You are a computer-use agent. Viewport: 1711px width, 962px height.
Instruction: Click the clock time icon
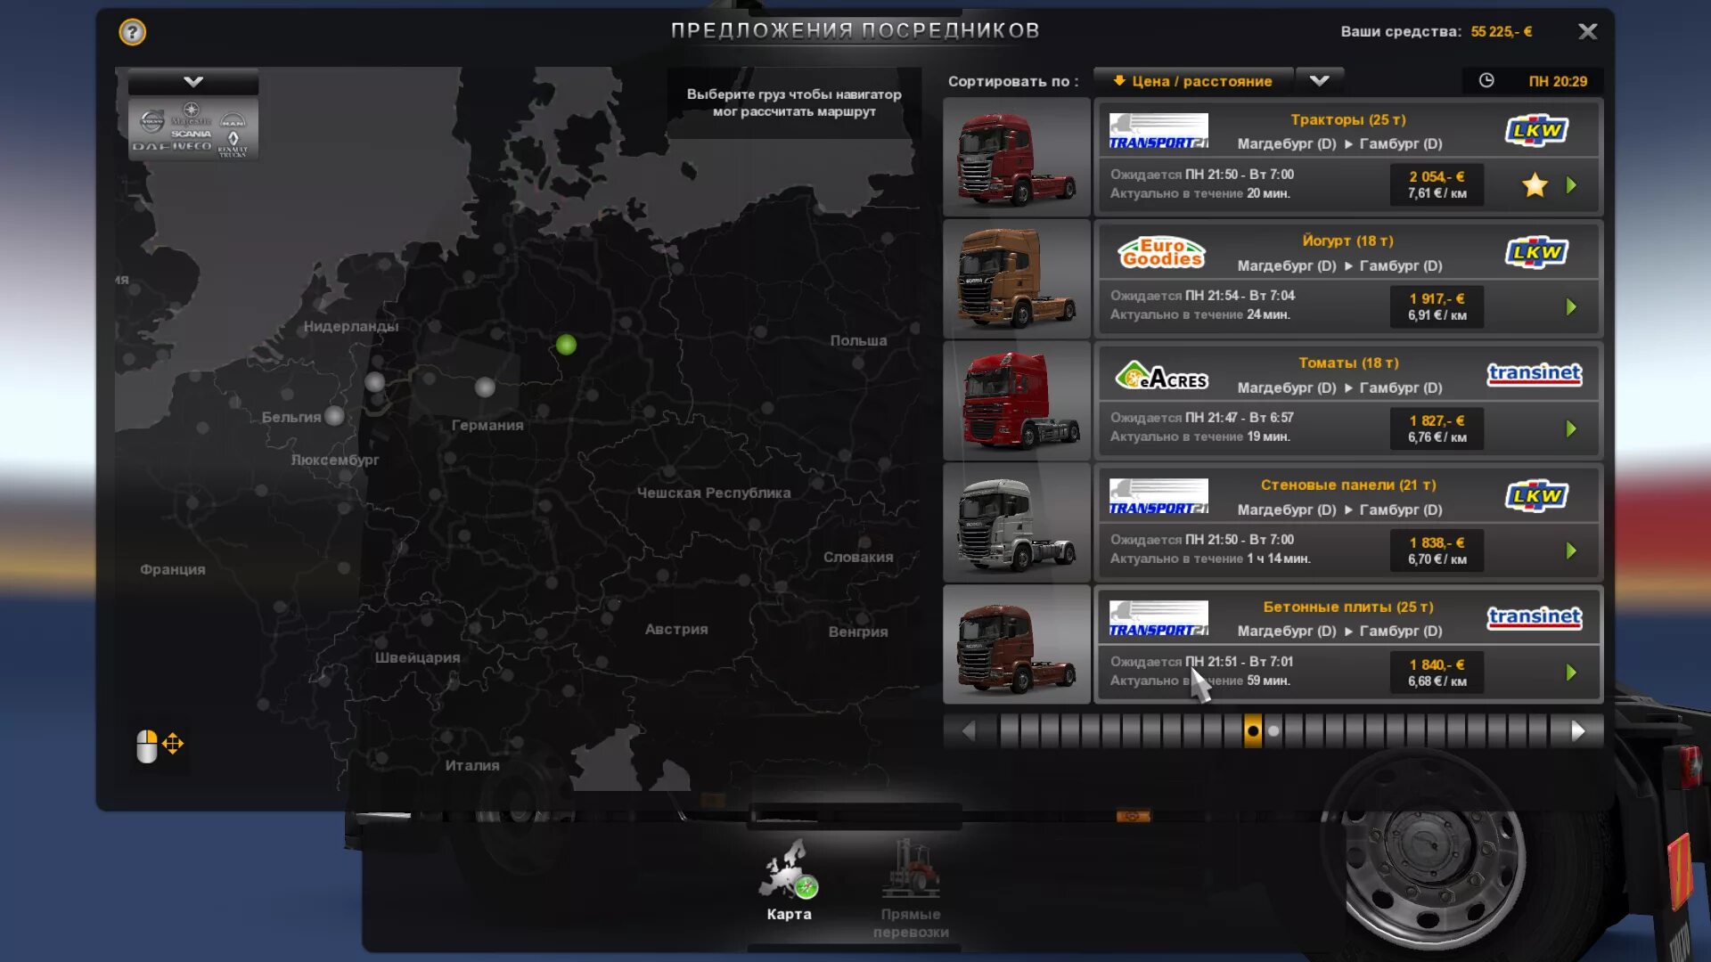(1486, 81)
